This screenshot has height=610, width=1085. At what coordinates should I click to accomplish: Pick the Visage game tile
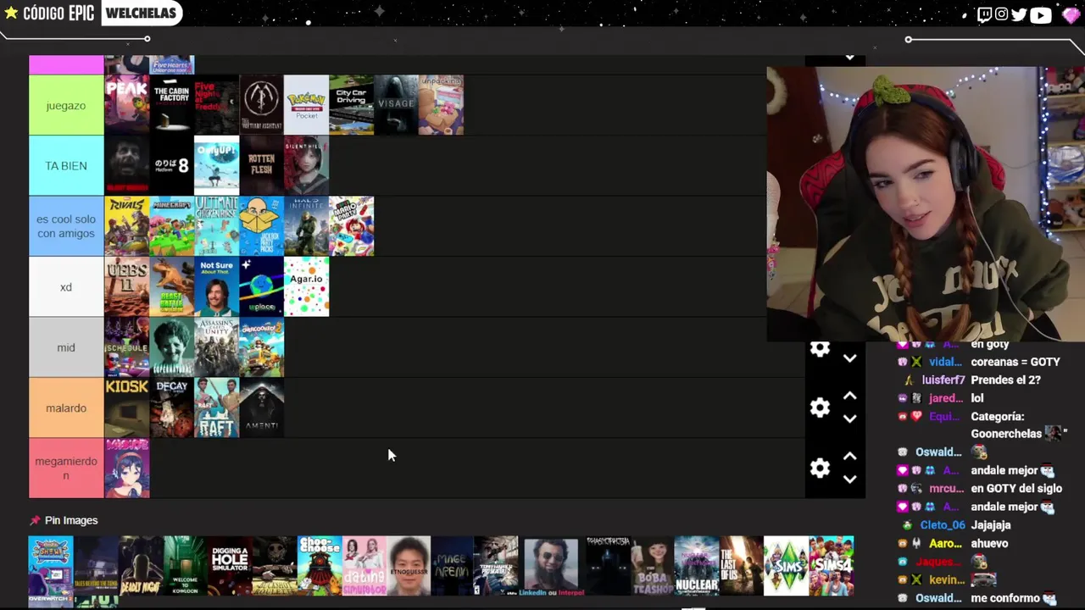pyautogui.click(x=396, y=105)
